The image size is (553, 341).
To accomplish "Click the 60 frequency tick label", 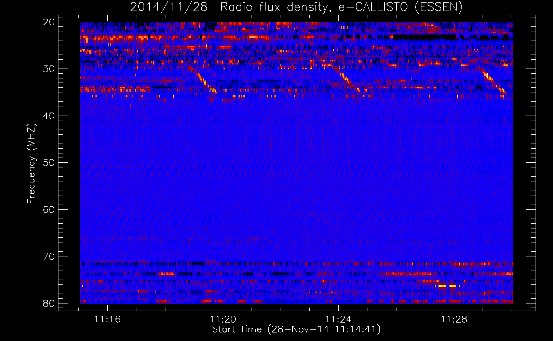I will click(x=49, y=209).
